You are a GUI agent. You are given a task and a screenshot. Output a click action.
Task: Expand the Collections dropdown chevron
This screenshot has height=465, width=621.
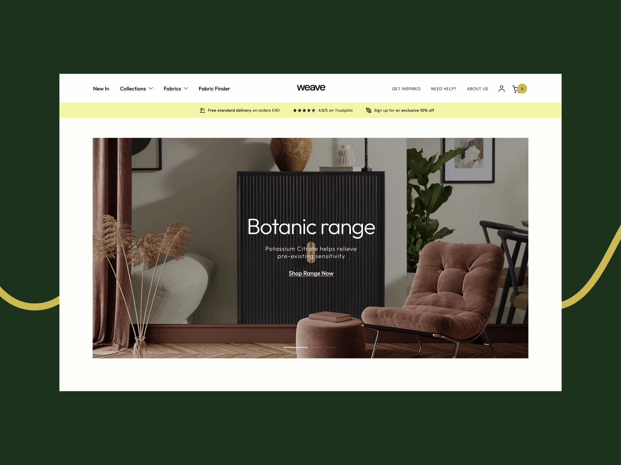[151, 89]
